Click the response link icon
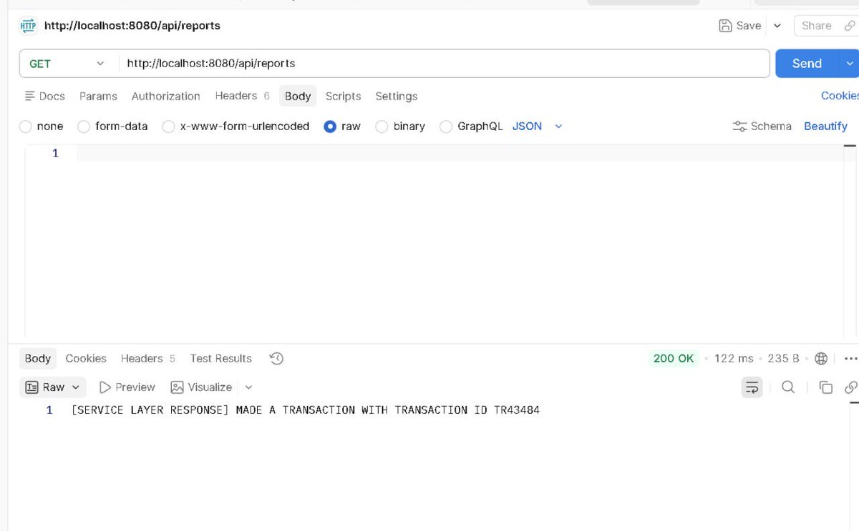 pos(851,387)
